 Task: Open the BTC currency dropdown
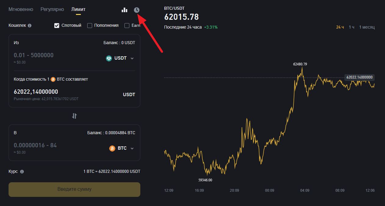pyautogui.click(x=123, y=148)
